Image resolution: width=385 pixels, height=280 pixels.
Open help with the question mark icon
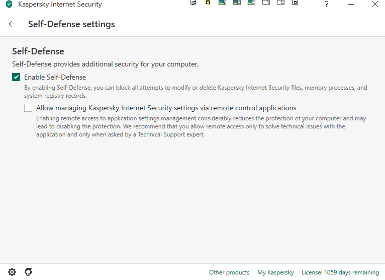326,4
